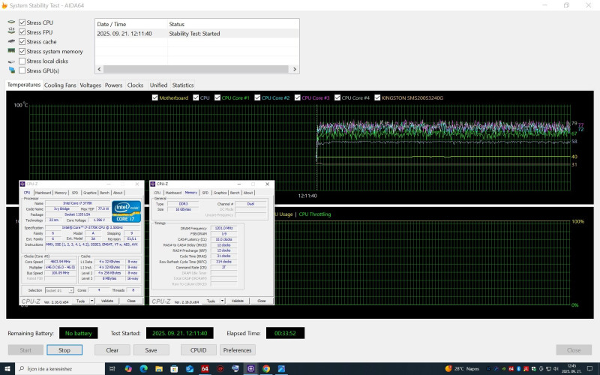Click the AIDA64 flame icon in title bar

[x=4, y=5]
